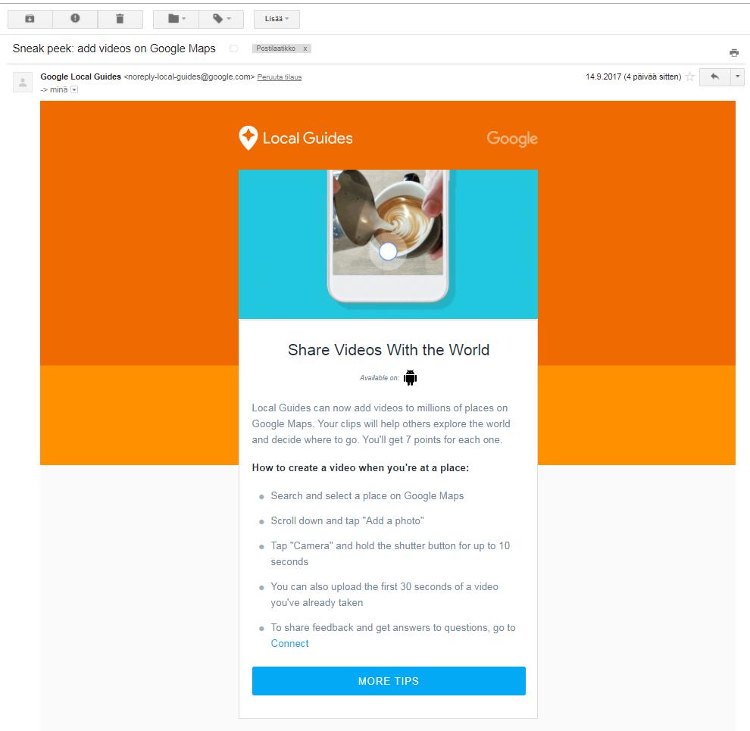Reply using the reply arrow button
This screenshot has width=750, height=731.
(714, 77)
